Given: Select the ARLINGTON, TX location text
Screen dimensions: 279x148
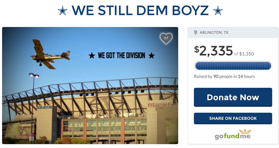Looking at the screenshot, I should tap(214, 33).
